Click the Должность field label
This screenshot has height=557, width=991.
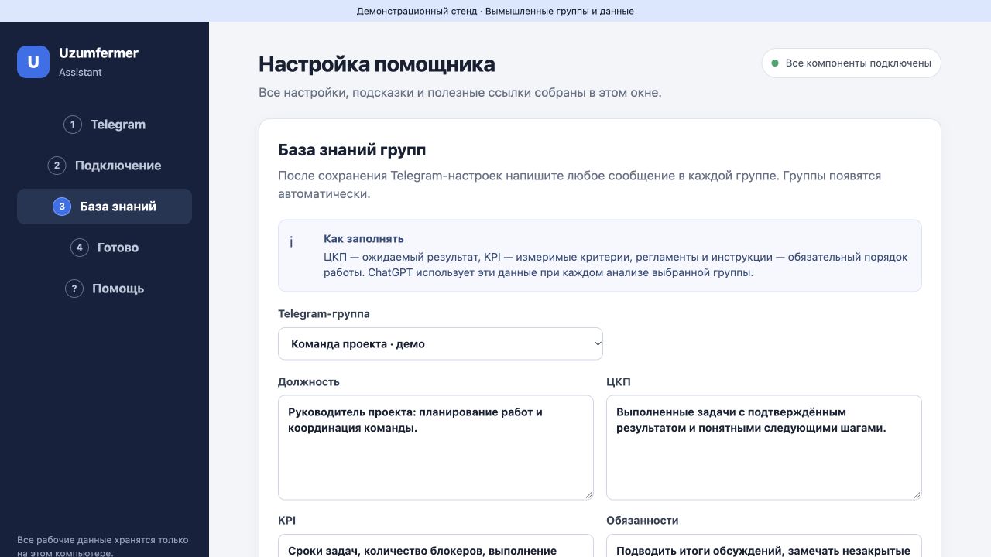click(x=309, y=381)
